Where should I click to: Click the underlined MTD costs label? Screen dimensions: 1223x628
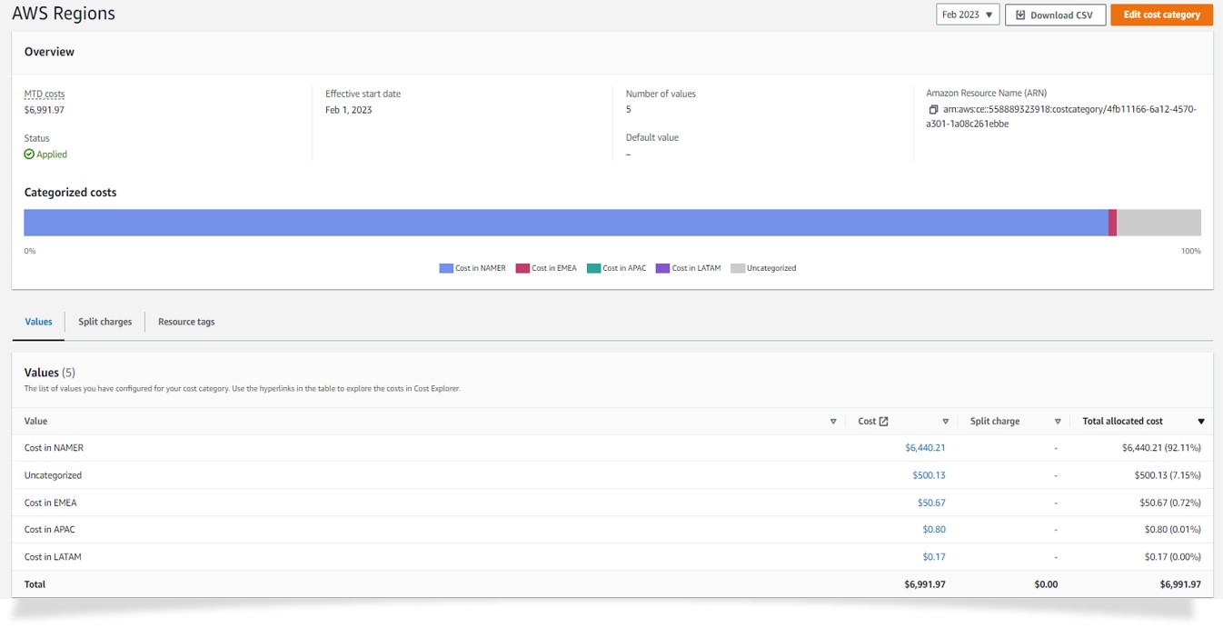pyautogui.click(x=45, y=94)
